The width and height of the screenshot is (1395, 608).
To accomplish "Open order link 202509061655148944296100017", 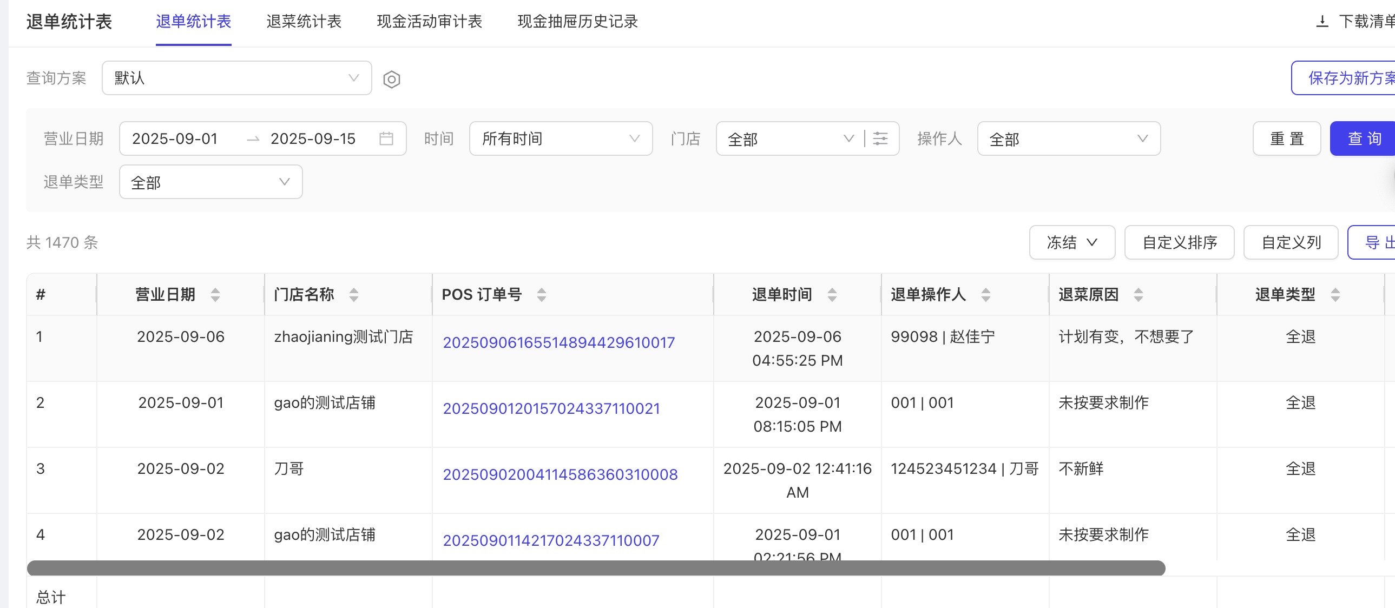I will point(558,342).
